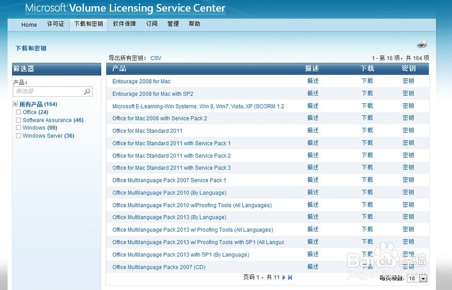Viewport: 452px width, 290px height.
Task: Open the 许可证 menu
Action: (x=55, y=23)
